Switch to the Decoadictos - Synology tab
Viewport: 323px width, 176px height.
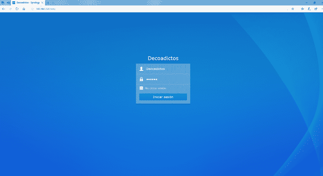point(27,3)
